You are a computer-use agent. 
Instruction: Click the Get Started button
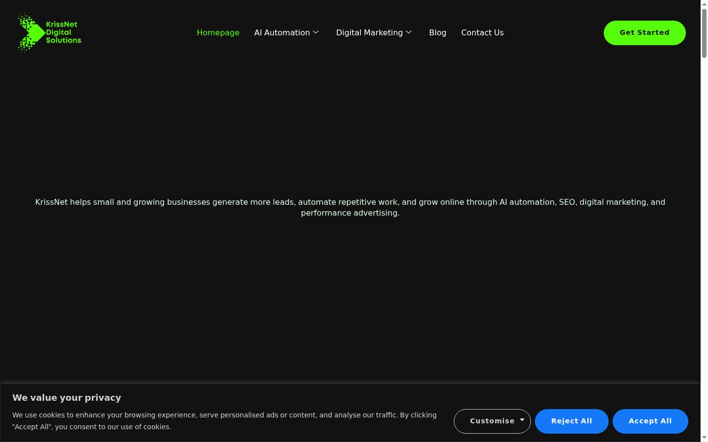point(645,33)
